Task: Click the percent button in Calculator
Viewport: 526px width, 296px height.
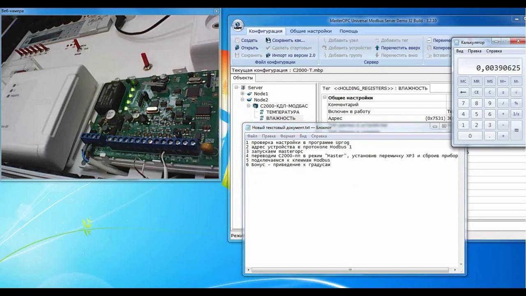Action: click(516, 103)
